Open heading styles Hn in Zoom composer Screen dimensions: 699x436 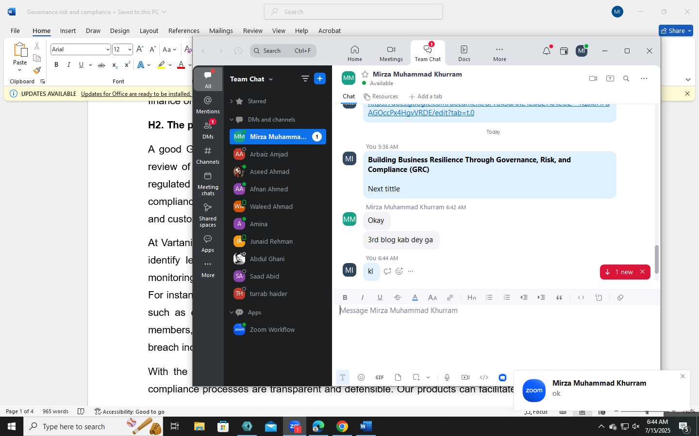pos(471,297)
